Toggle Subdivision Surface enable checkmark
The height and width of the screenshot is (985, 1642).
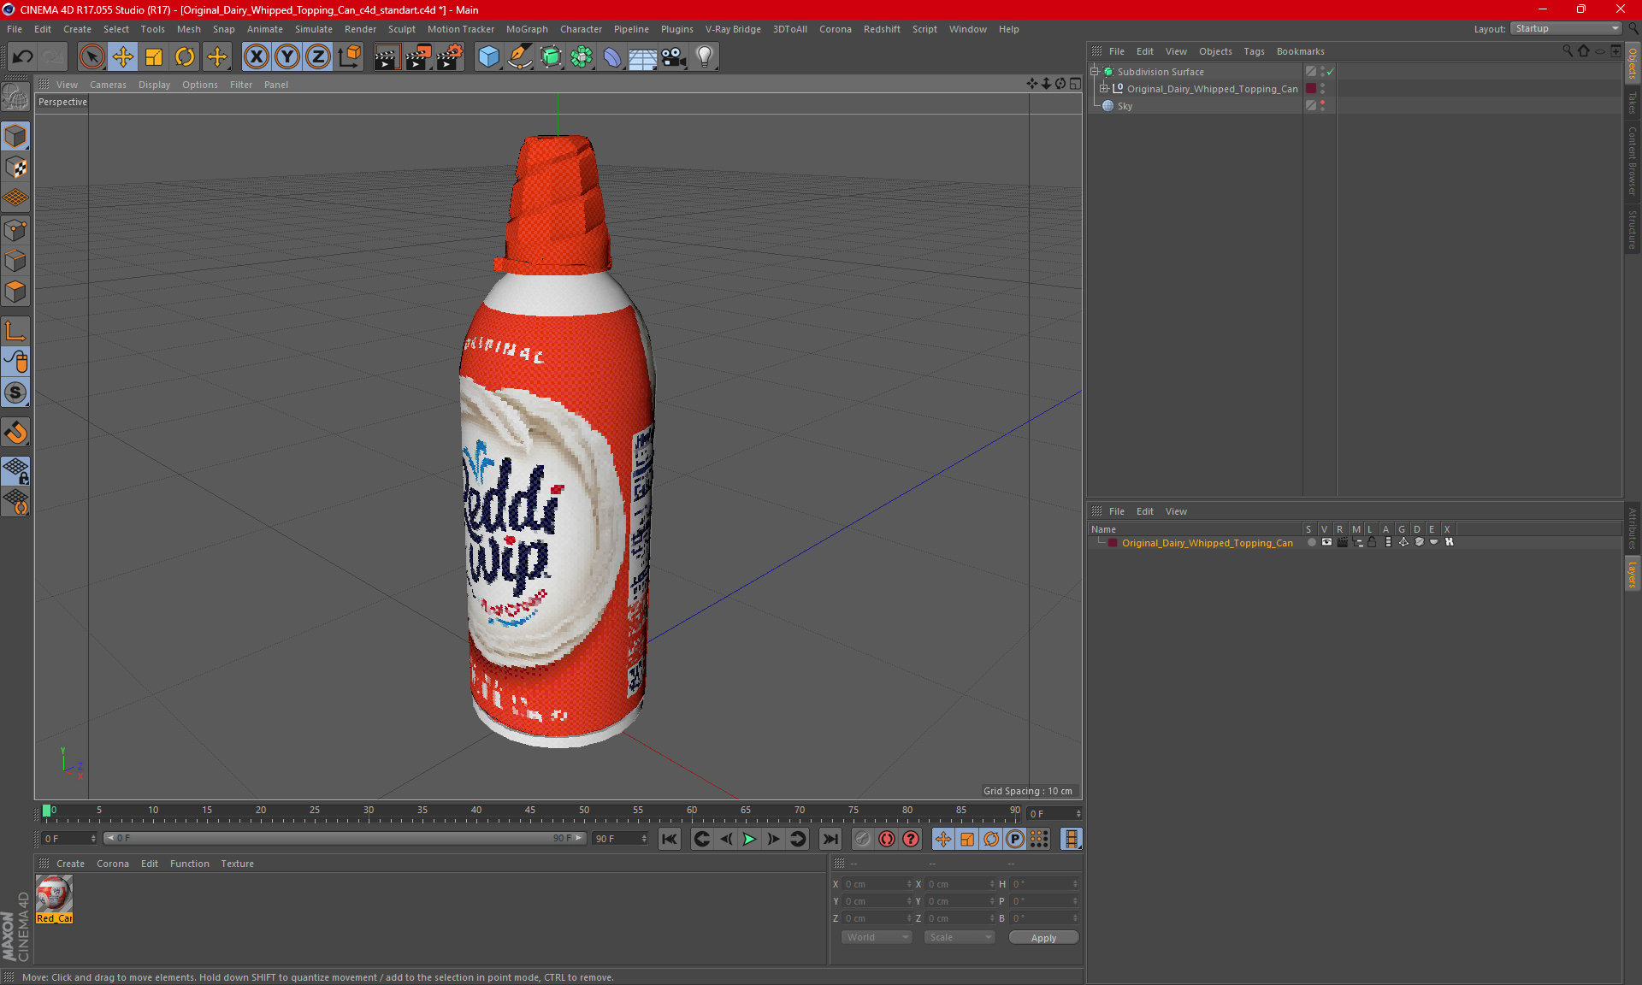tap(1330, 72)
